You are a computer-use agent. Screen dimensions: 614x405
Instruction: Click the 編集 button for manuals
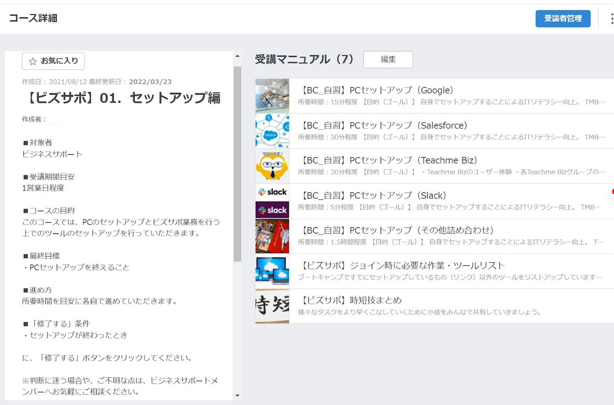388,59
